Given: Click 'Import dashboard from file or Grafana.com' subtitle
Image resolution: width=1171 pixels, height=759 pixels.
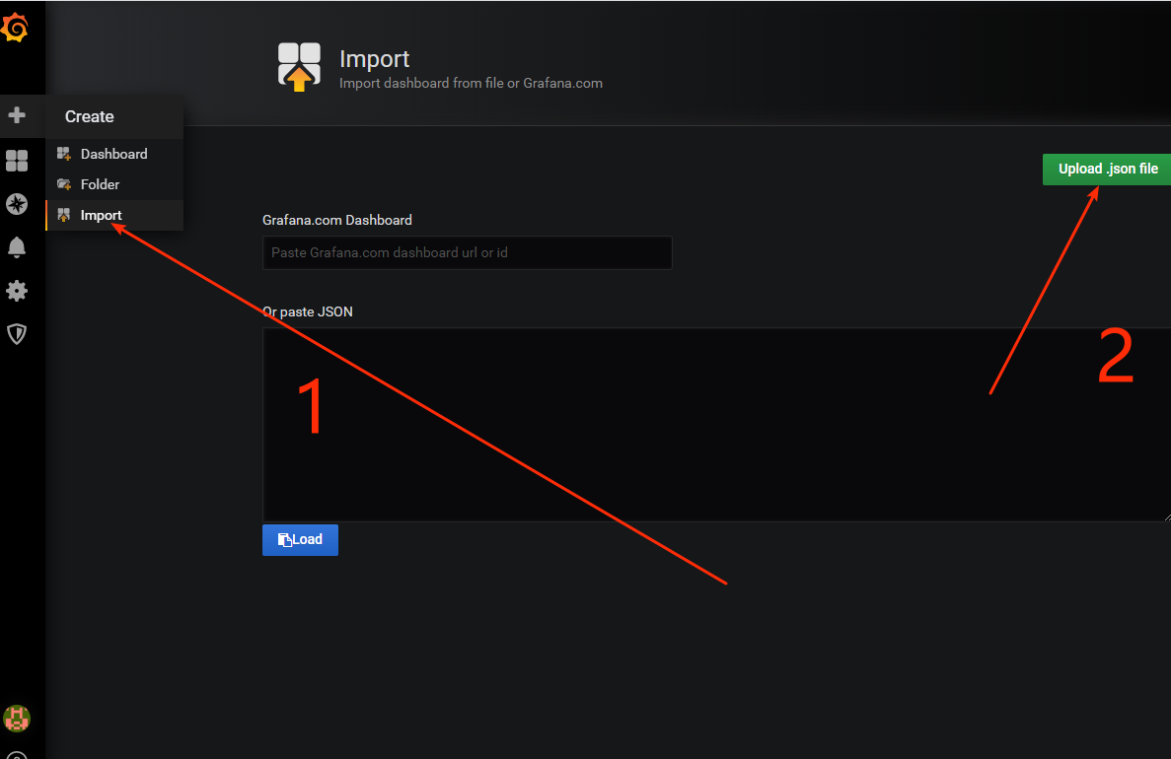Looking at the screenshot, I should (472, 83).
